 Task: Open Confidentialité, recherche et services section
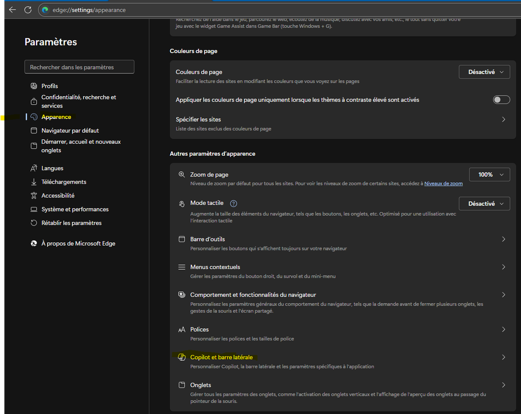click(x=80, y=101)
